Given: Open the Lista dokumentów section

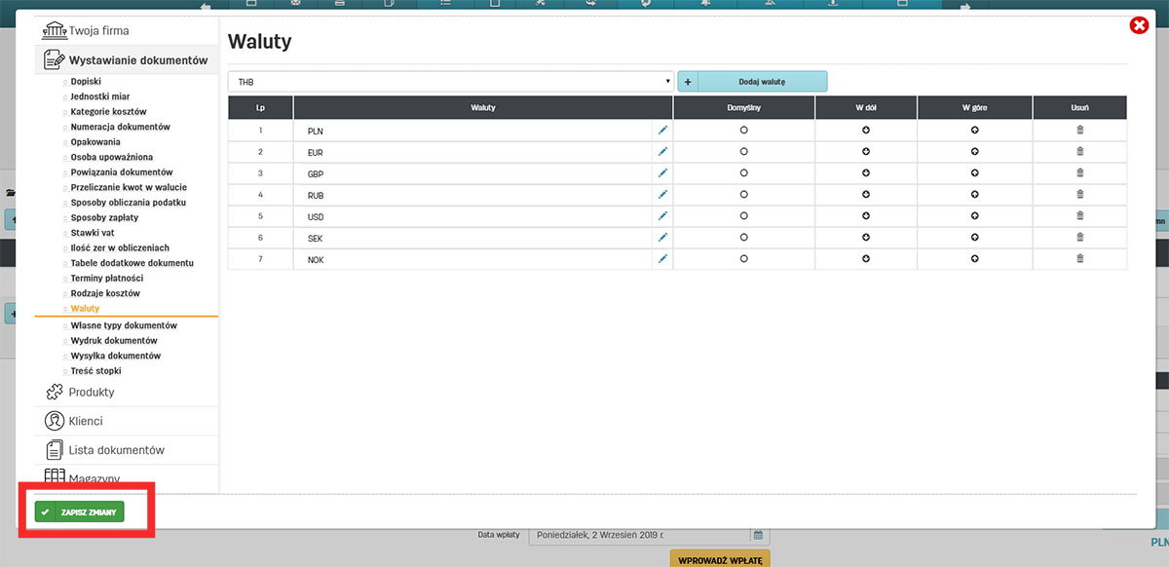Looking at the screenshot, I should (x=116, y=450).
